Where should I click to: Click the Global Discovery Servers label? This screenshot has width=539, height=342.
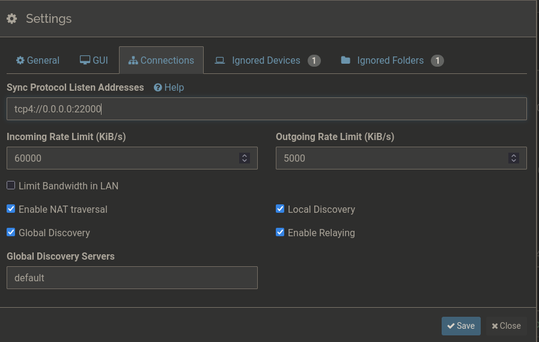pyautogui.click(x=61, y=257)
